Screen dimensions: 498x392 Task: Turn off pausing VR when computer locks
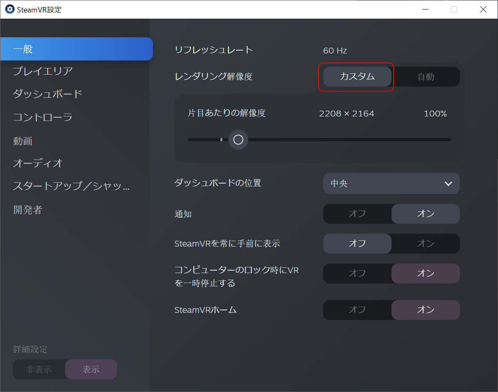click(x=357, y=273)
